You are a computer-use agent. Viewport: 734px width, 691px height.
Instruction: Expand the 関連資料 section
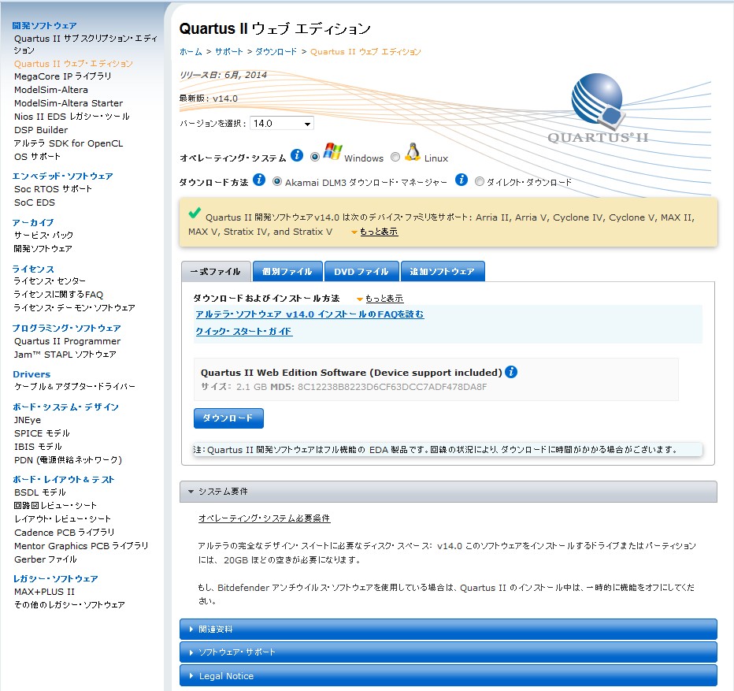[x=448, y=630]
